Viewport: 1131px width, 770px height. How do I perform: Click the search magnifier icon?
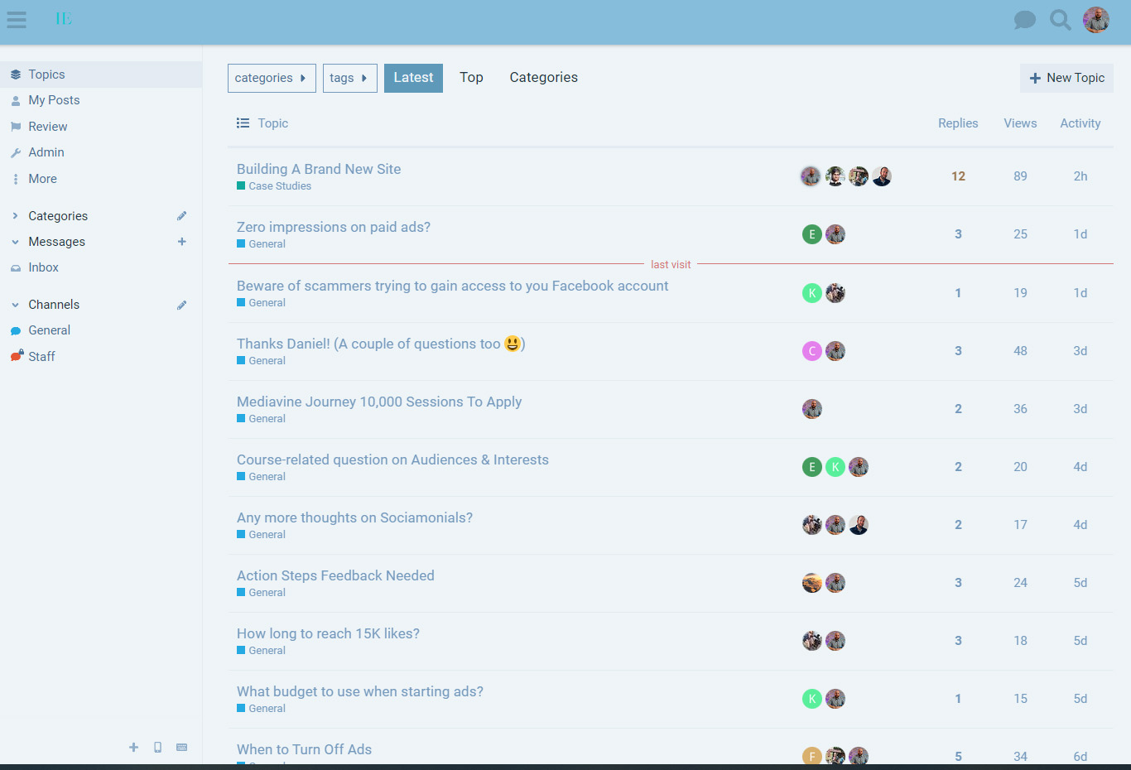click(1060, 20)
